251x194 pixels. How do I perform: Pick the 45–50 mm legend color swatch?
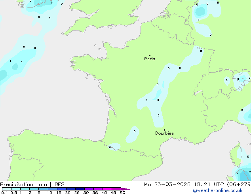pos(116,189)
